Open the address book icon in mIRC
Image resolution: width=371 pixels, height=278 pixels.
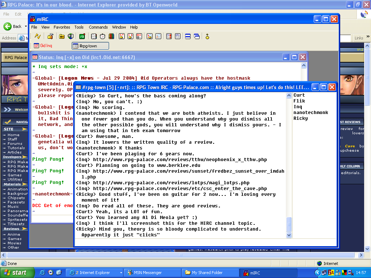(94, 36)
